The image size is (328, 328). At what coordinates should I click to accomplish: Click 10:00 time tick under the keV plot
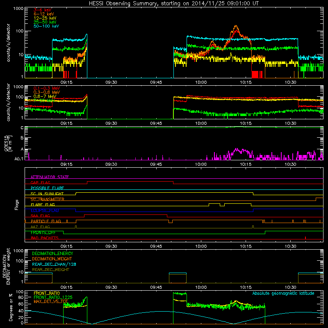point(201,82)
